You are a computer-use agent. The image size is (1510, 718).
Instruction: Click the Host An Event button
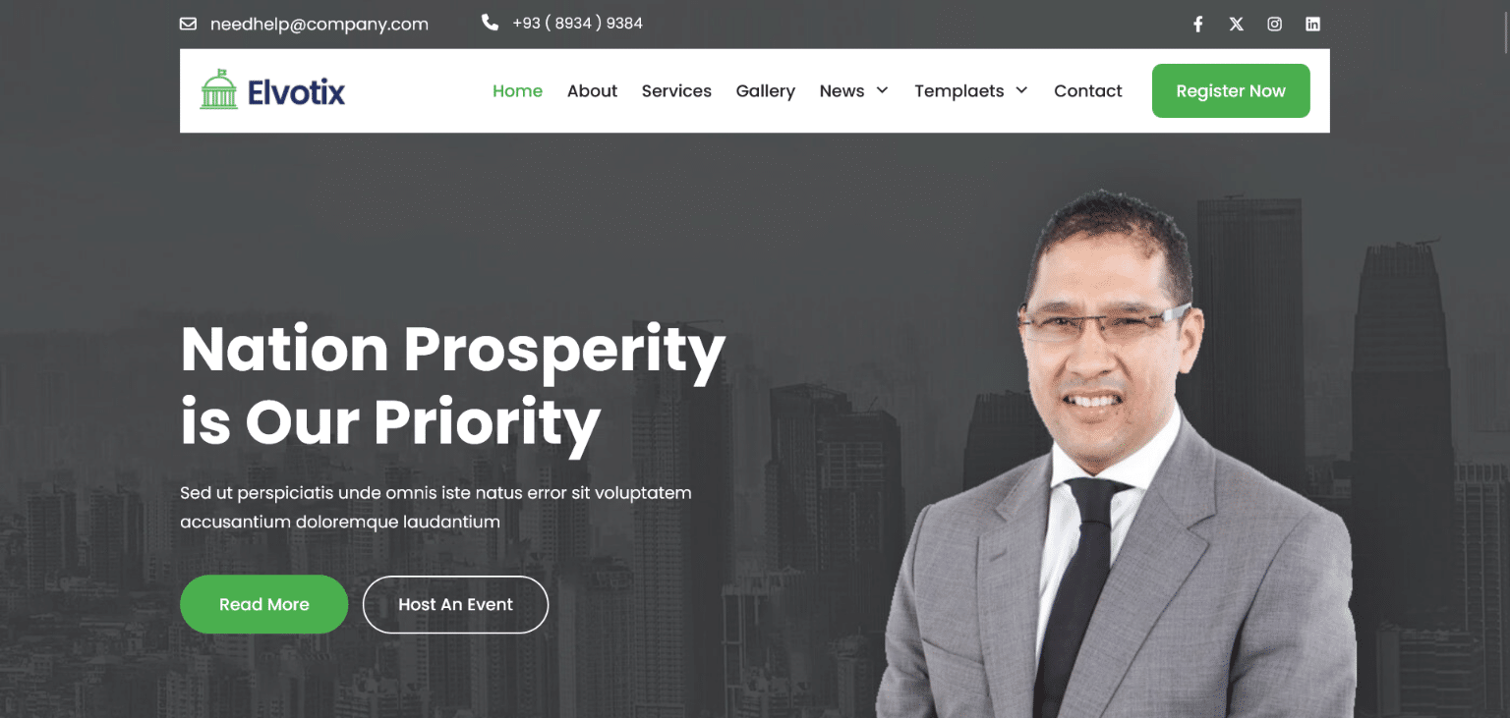[x=455, y=604]
